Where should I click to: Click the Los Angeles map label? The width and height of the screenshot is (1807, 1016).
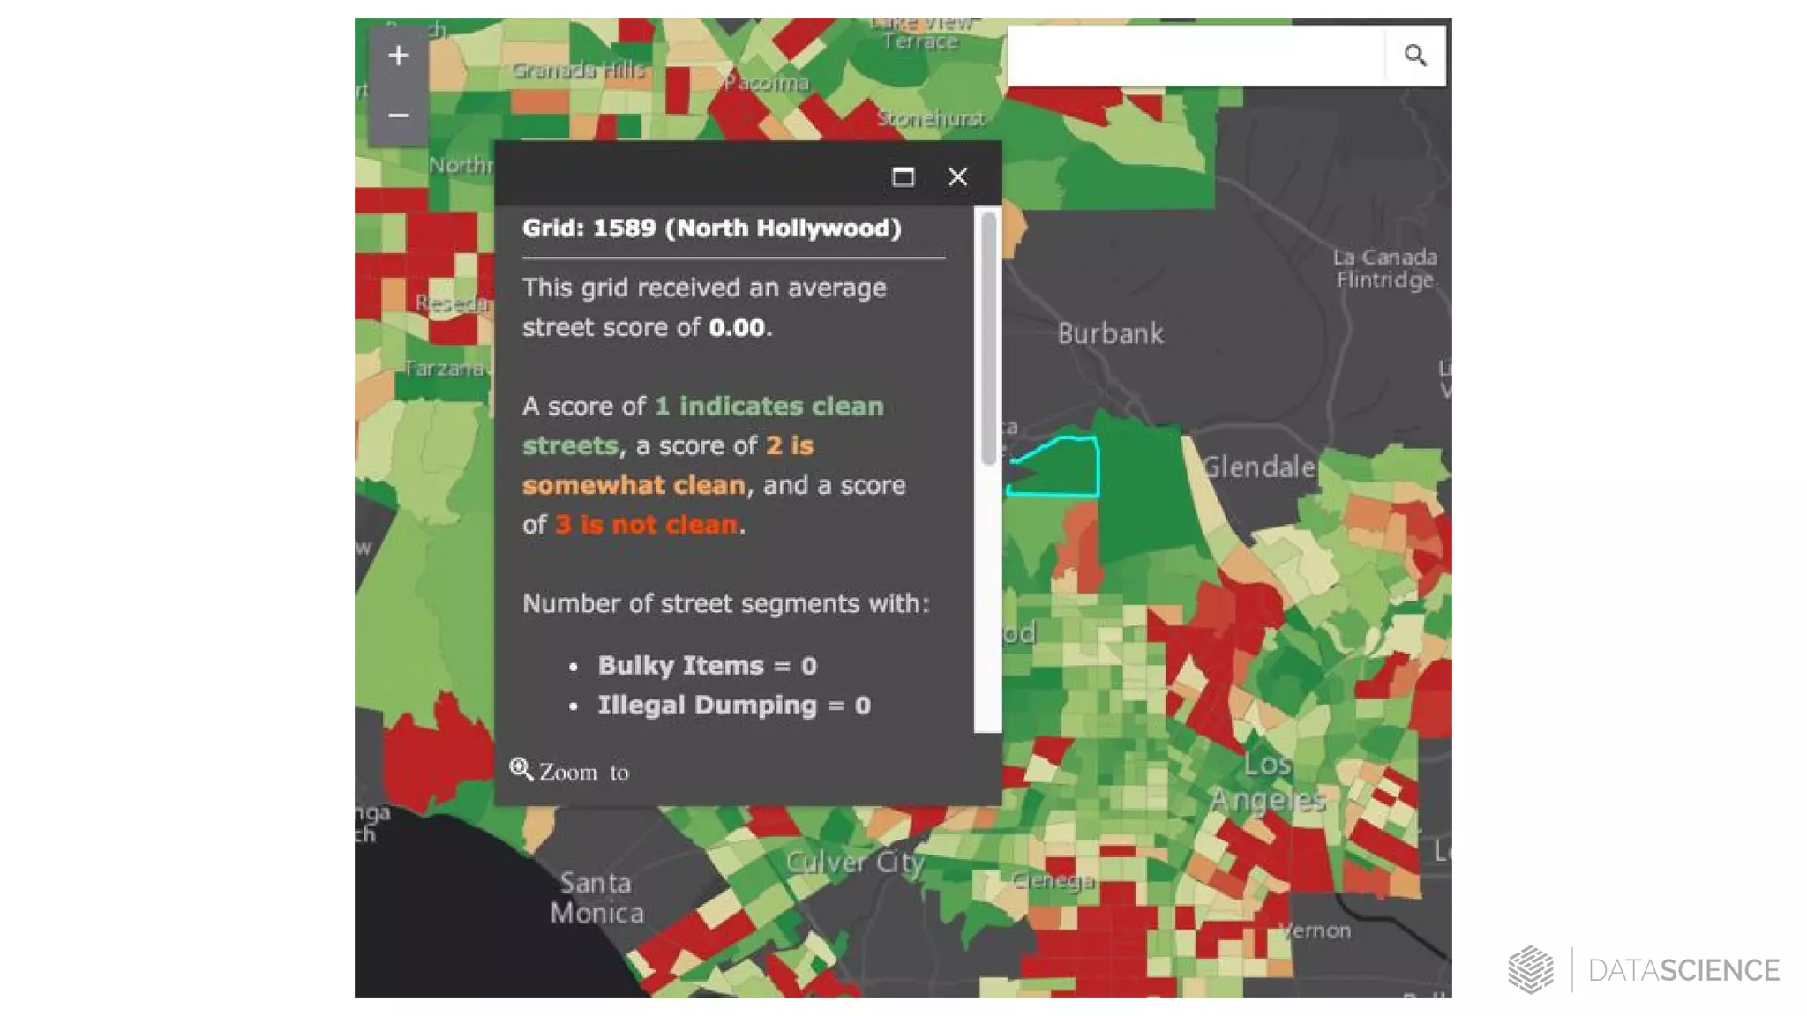coord(1268,782)
